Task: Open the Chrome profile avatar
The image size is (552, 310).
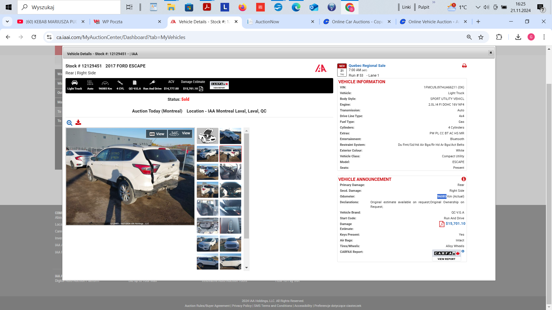Action: (531, 37)
